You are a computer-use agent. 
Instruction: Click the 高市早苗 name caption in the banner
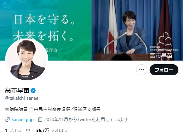161,56
